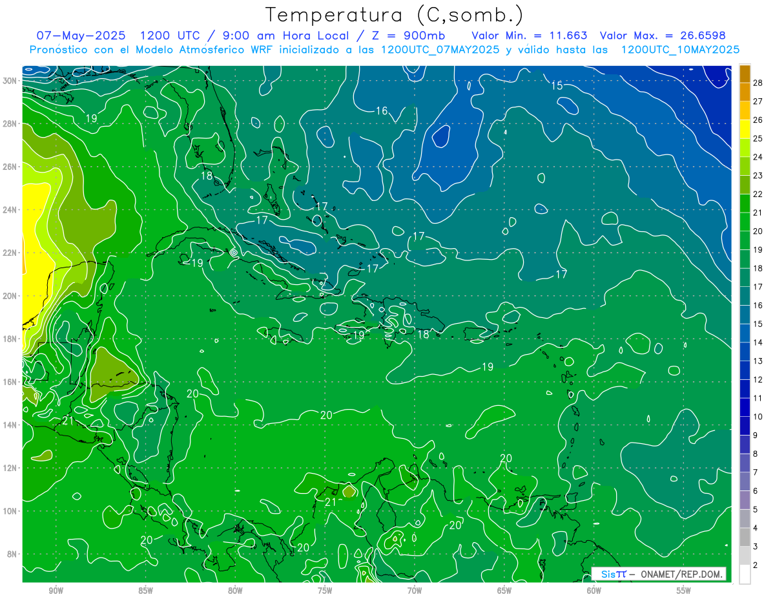Select the '07-May-2025' date text
The height and width of the screenshot is (599, 775).
click(81, 36)
